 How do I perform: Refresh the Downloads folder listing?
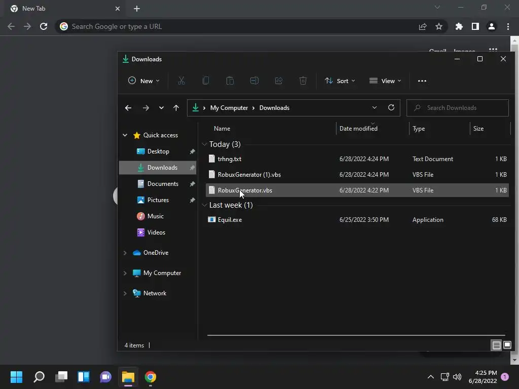coord(391,107)
